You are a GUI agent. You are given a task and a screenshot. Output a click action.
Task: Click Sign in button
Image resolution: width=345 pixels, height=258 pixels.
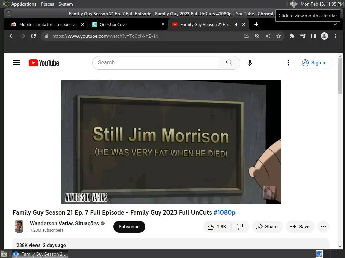315,63
